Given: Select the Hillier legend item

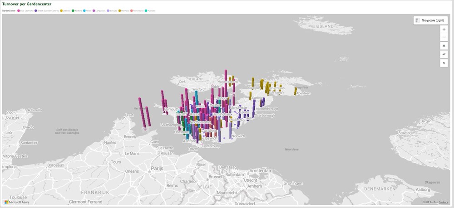Looking at the screenshot, I should (89, 10).
